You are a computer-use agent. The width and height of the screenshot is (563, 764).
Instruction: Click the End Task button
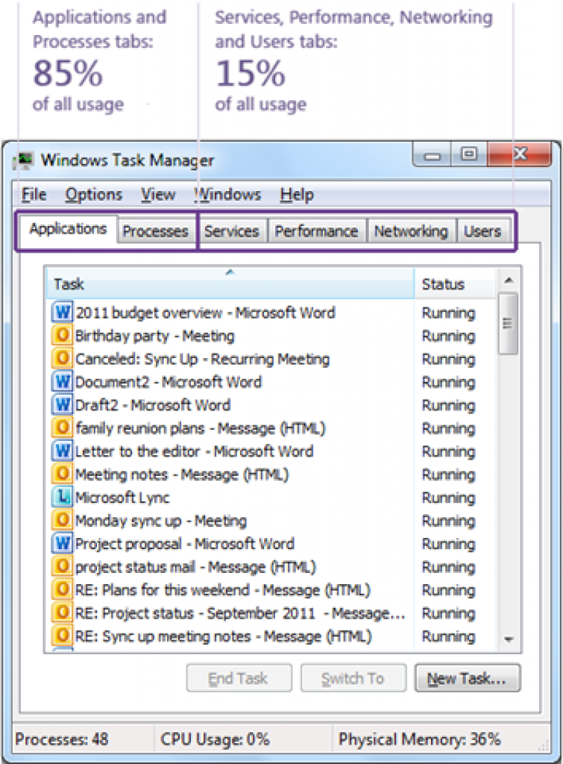coord(239,678)
